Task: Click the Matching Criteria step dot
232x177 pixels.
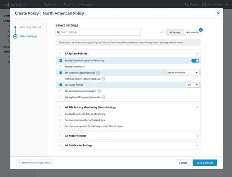Action: [15, 27]
